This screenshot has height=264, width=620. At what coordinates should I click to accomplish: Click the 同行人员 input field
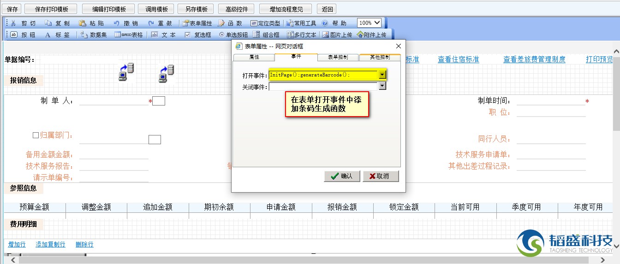(x=551, y=139)
